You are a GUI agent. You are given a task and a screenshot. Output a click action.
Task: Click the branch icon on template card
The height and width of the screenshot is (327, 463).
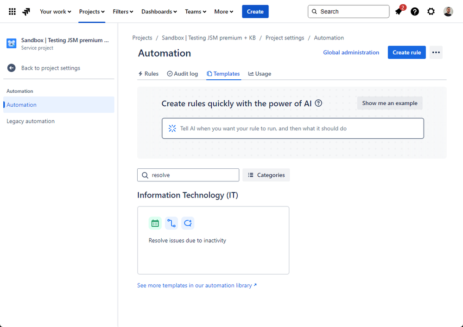pos(171,223)
